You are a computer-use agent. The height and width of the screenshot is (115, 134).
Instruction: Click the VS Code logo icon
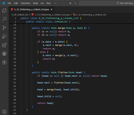[3, 3]
